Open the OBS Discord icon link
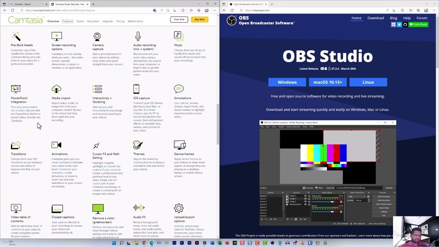The height and width of the screenshot is (247, 439). 393,24
